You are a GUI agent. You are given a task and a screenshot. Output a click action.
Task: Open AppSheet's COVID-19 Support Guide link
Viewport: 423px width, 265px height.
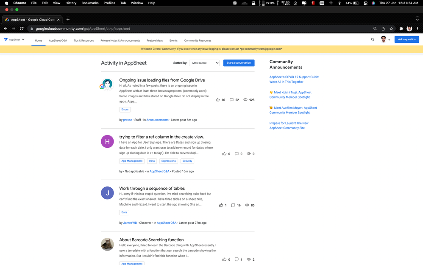[x=294, y=79]
